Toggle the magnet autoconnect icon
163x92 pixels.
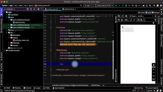pos(122,20)
